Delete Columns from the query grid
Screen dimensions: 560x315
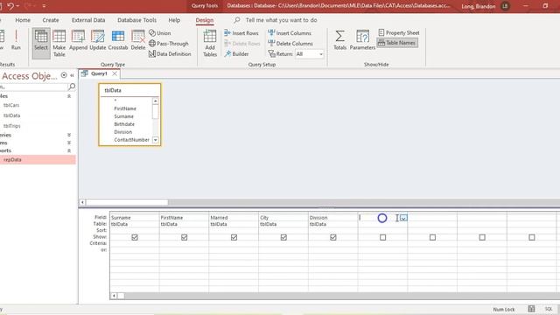click(290, 44)
